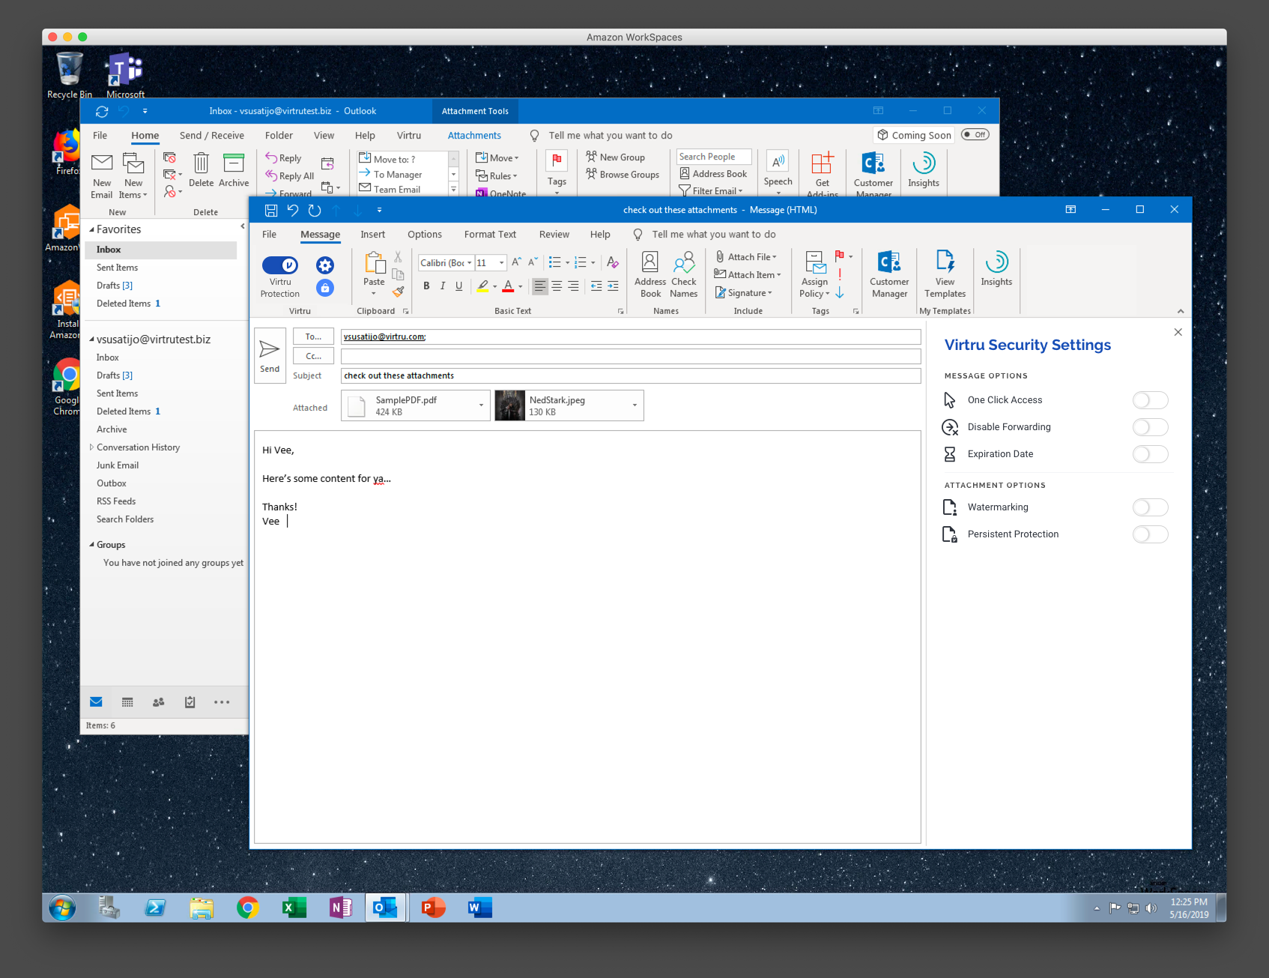
Task: Apply bold formatting to text
Action: tap(426, 286)
